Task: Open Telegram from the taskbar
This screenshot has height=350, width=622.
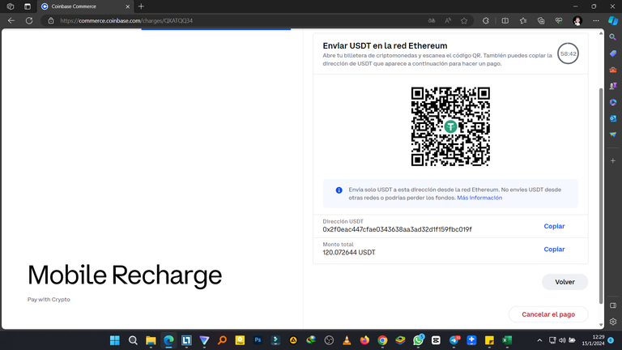Action: coord(454,340)
